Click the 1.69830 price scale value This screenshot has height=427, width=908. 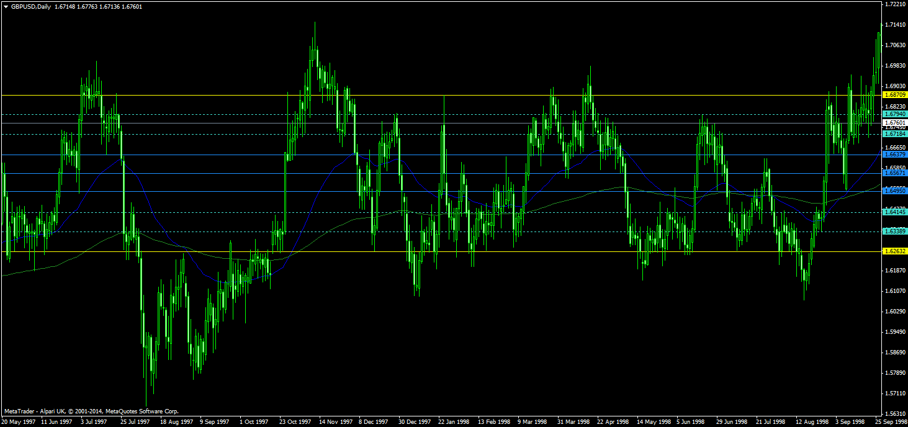point(895,66)
